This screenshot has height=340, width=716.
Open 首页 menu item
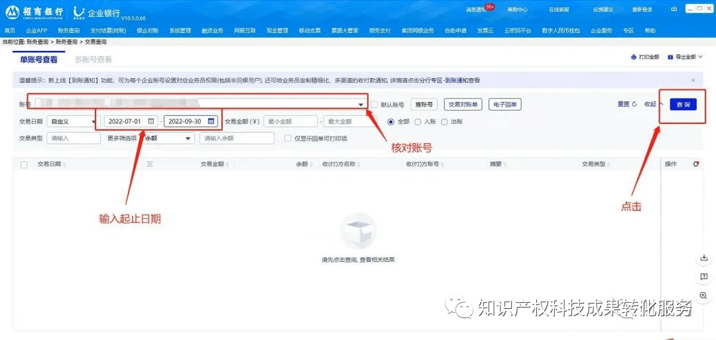coord(9,30)
